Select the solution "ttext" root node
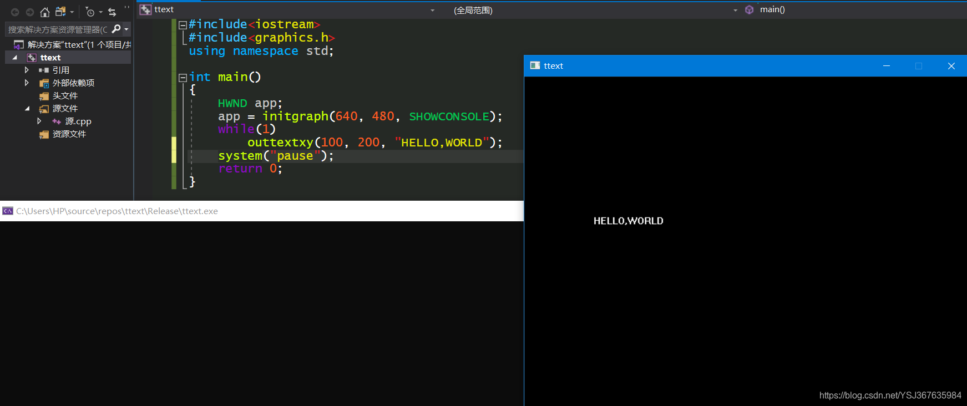Screen dimensions: 967x406 pos(79,45)
